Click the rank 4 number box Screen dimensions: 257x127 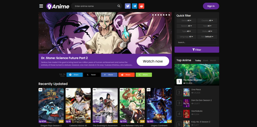tap(179, 114)
